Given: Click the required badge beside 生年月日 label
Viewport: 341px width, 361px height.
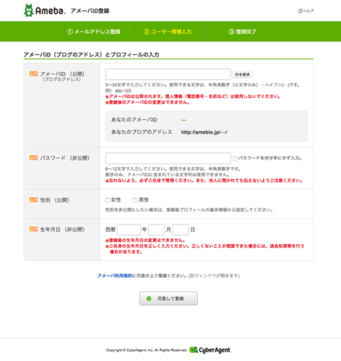Looking at the screenshot, I should (x=34, y=229).
